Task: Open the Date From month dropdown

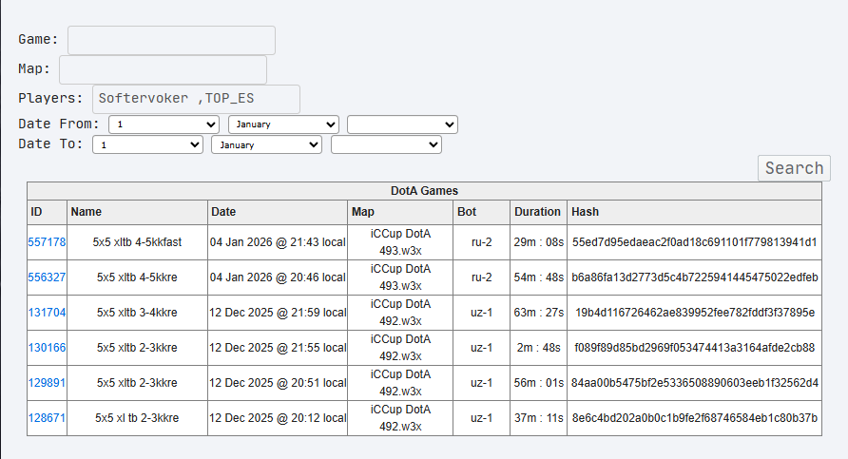Action: coord(283,124)
